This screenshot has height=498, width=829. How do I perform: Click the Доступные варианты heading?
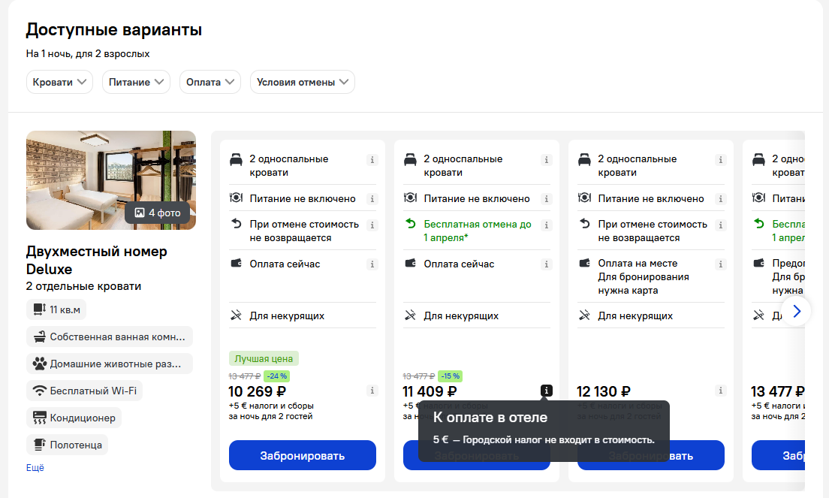point(113,29)
